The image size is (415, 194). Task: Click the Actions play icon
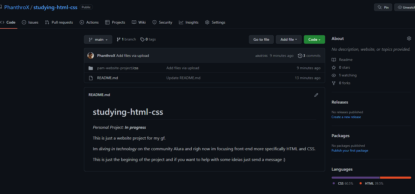point(82,22)
